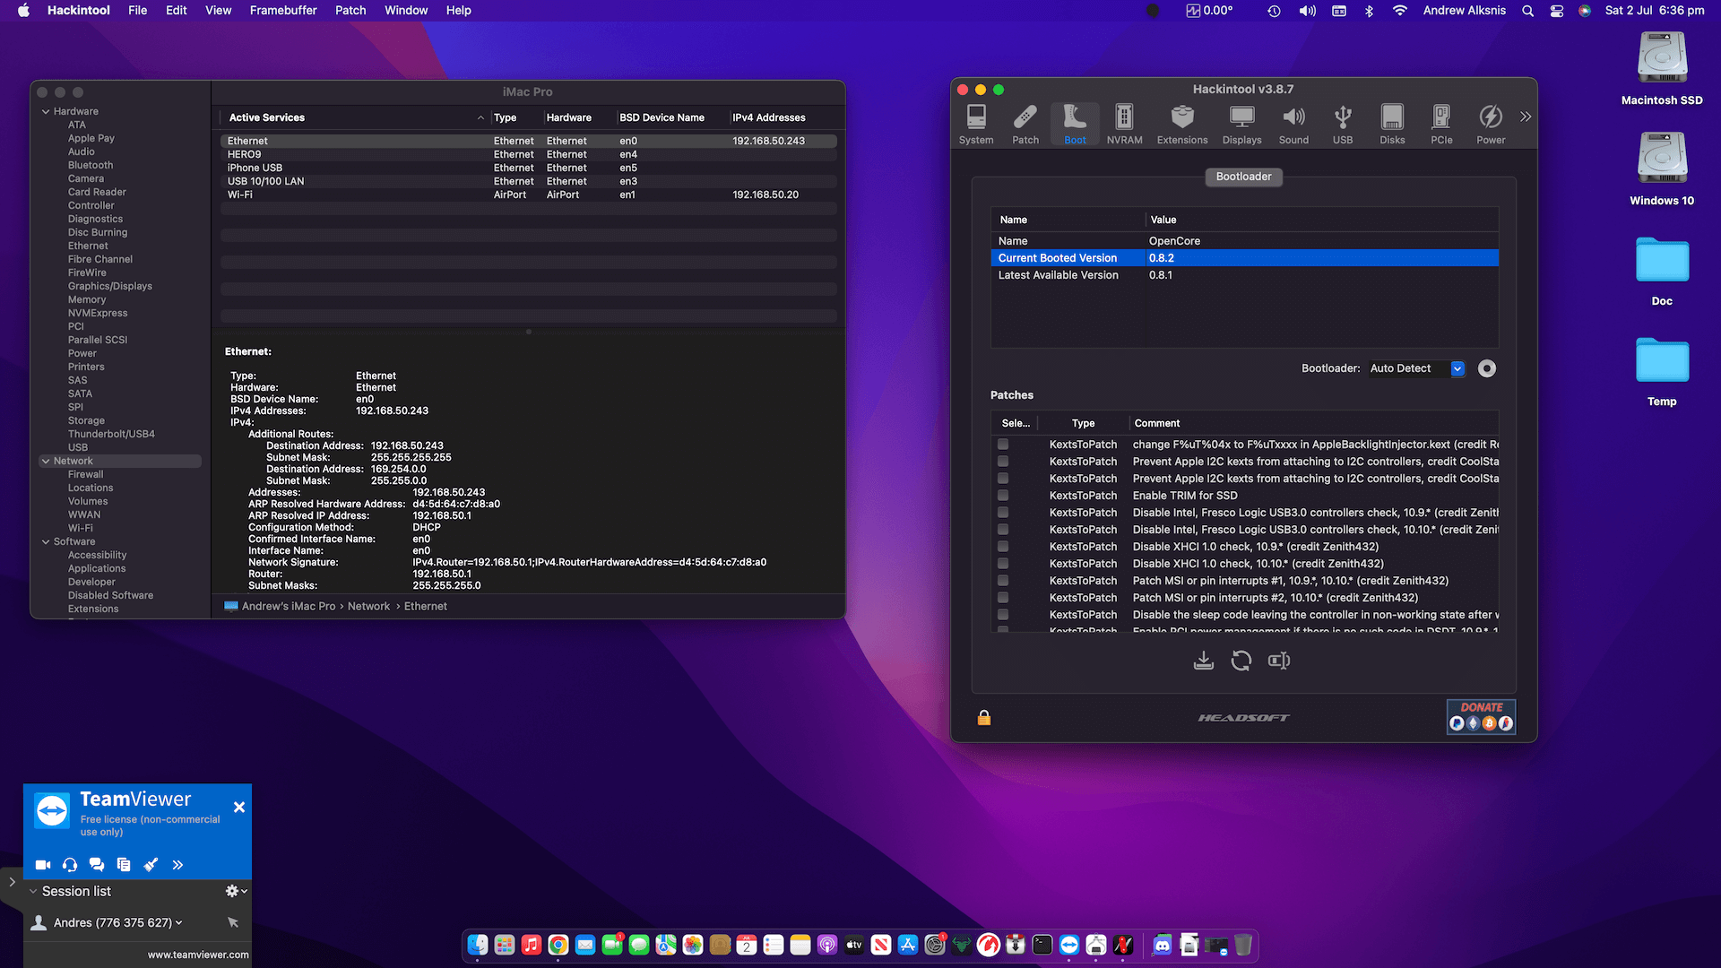Show more toolbar items via double chevron
1721x968 pixels.
point(1526,117)
